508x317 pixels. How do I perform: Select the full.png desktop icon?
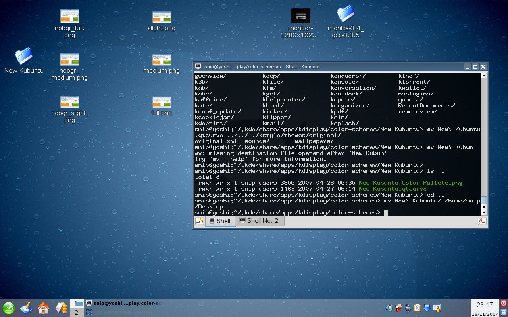[x=162, y=106]
